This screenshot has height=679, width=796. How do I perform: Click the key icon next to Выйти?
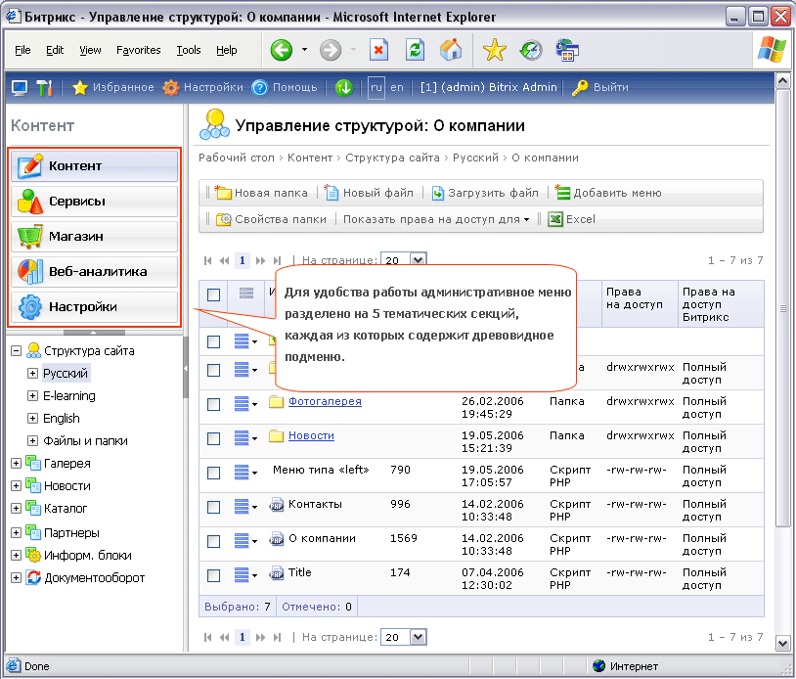(580, 87)
